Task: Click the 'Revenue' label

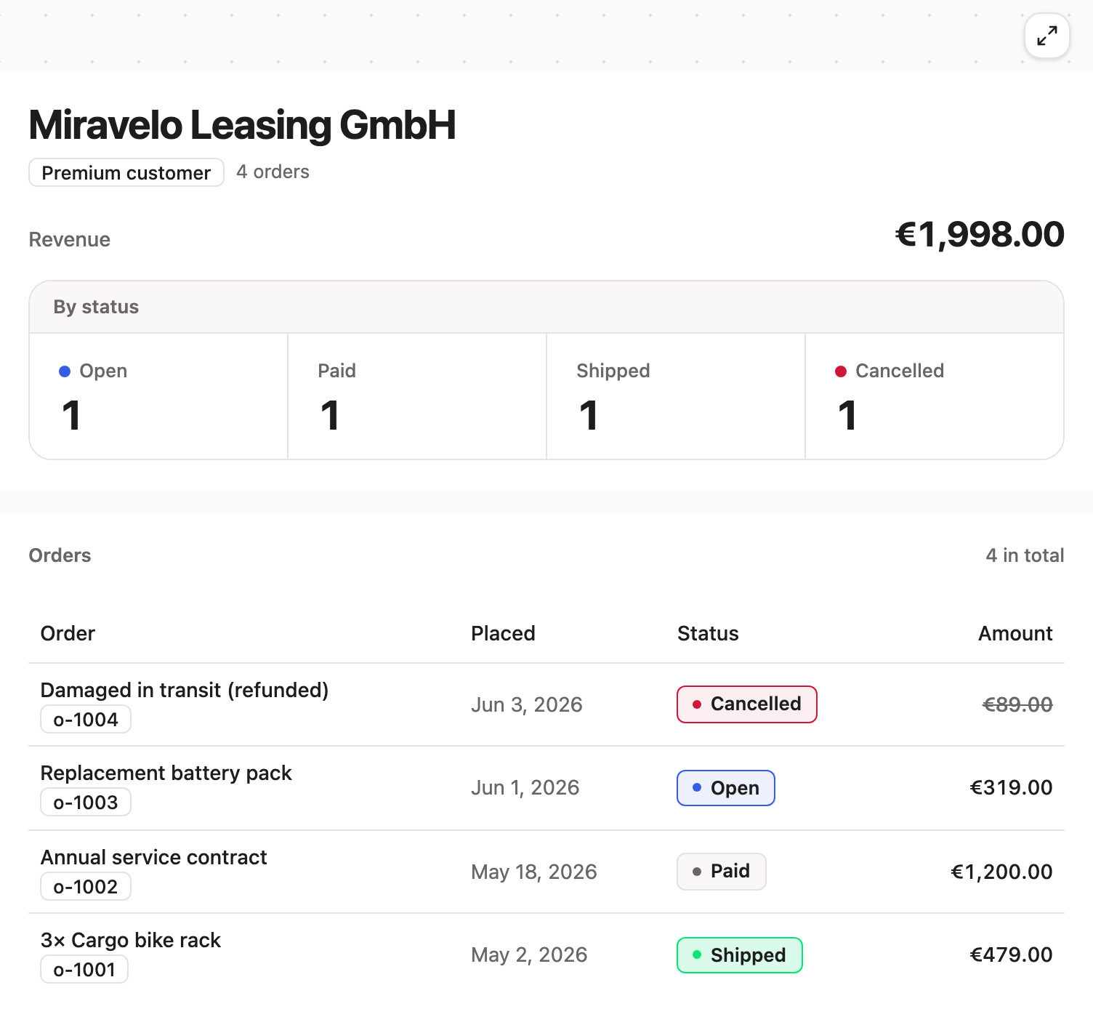Action: pos(70,239)
